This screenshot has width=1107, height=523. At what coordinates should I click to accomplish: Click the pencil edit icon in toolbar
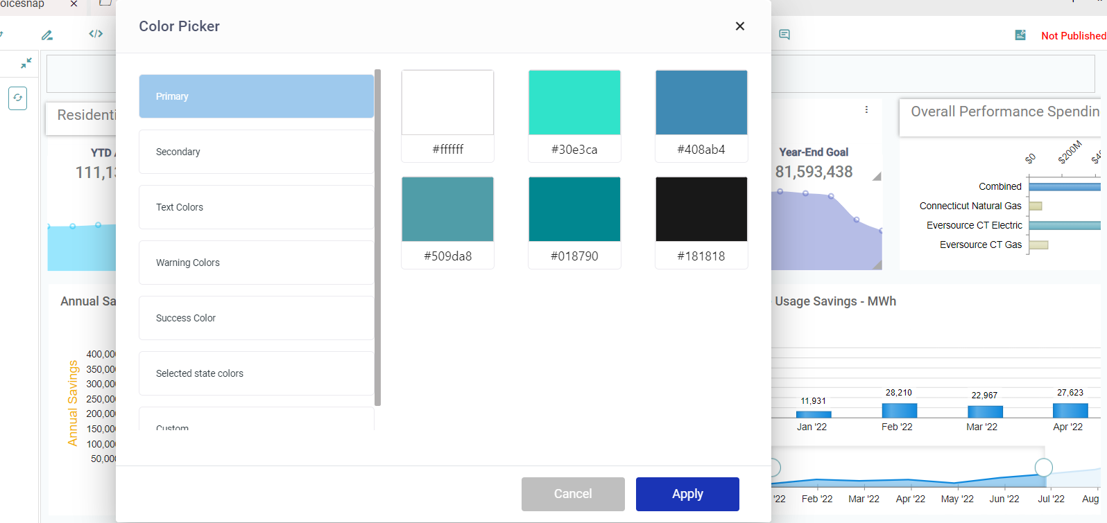click(47, 35)
